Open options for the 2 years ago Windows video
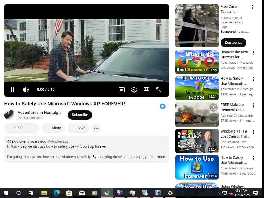Image resolution: width=264 pixels, height=198 pixels. tap(254, 158)
